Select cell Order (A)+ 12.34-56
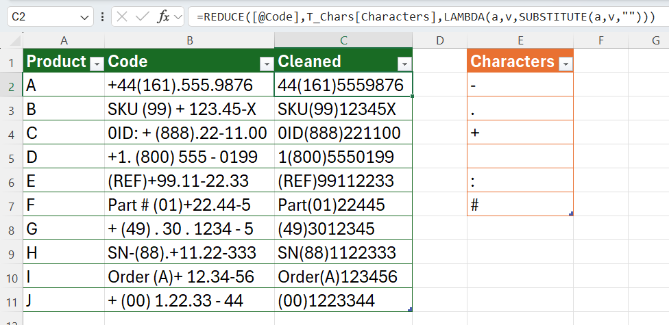This screenshot has width=669, height=325. [190, 276]
